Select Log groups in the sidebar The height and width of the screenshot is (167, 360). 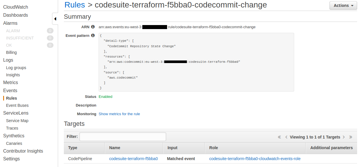(16, 68)
